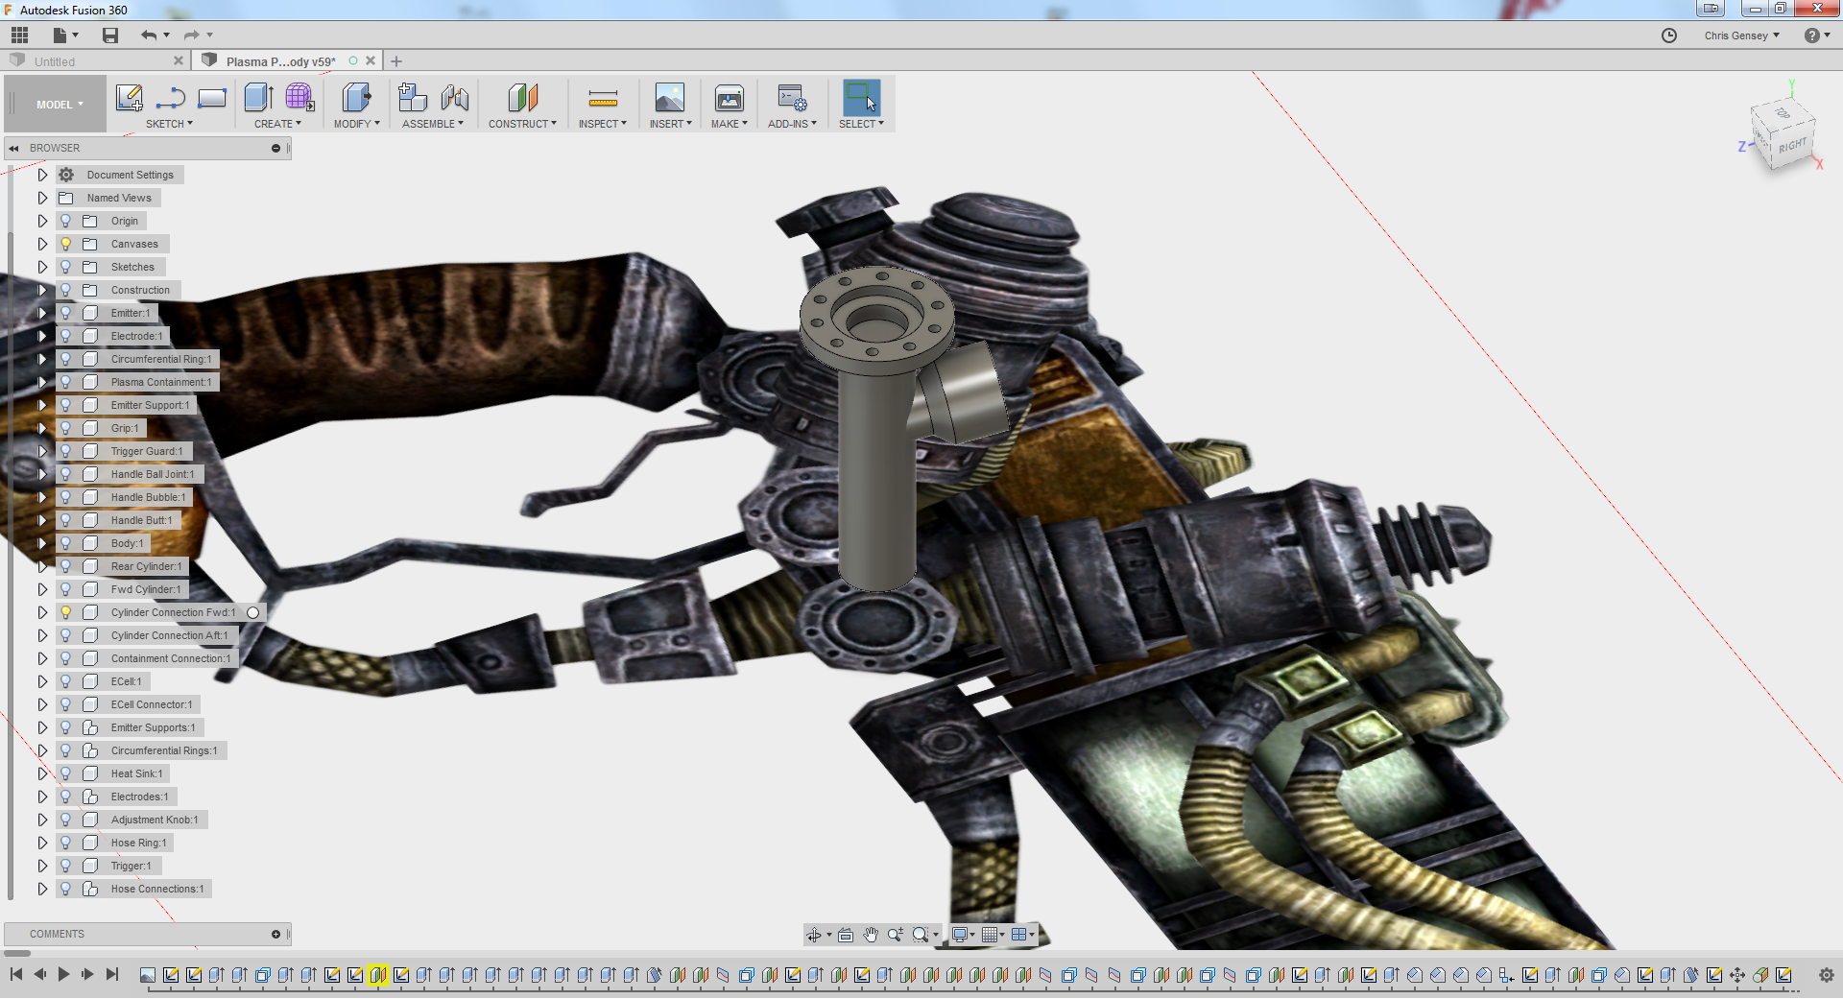Screen dimensions: 1843x999
Task: Activate Cylinder Connection Fwd:1 radio button
Action: [253, 612]
